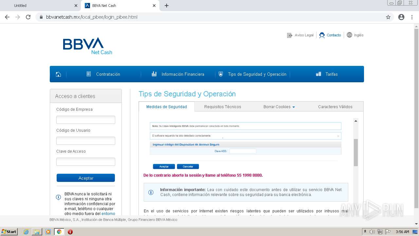Expand Borrar Cookies dropdown tab
Viewport: 419px width, 236px height.
tap(279, 107)
